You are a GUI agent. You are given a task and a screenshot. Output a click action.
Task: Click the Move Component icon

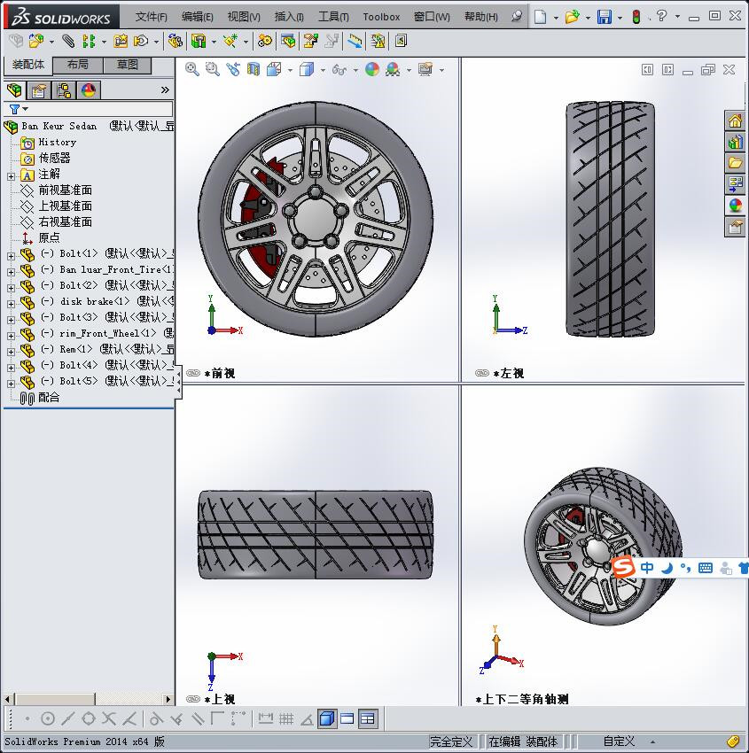(x=141, y=42)
